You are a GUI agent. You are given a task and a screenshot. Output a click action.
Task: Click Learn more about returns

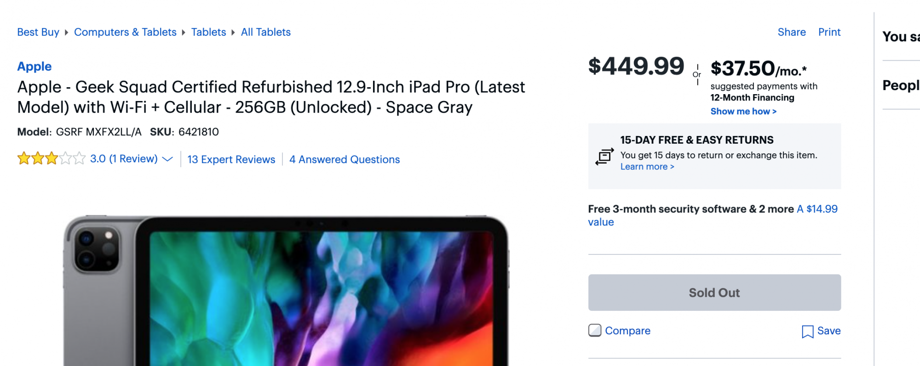[x=647, y=167]
